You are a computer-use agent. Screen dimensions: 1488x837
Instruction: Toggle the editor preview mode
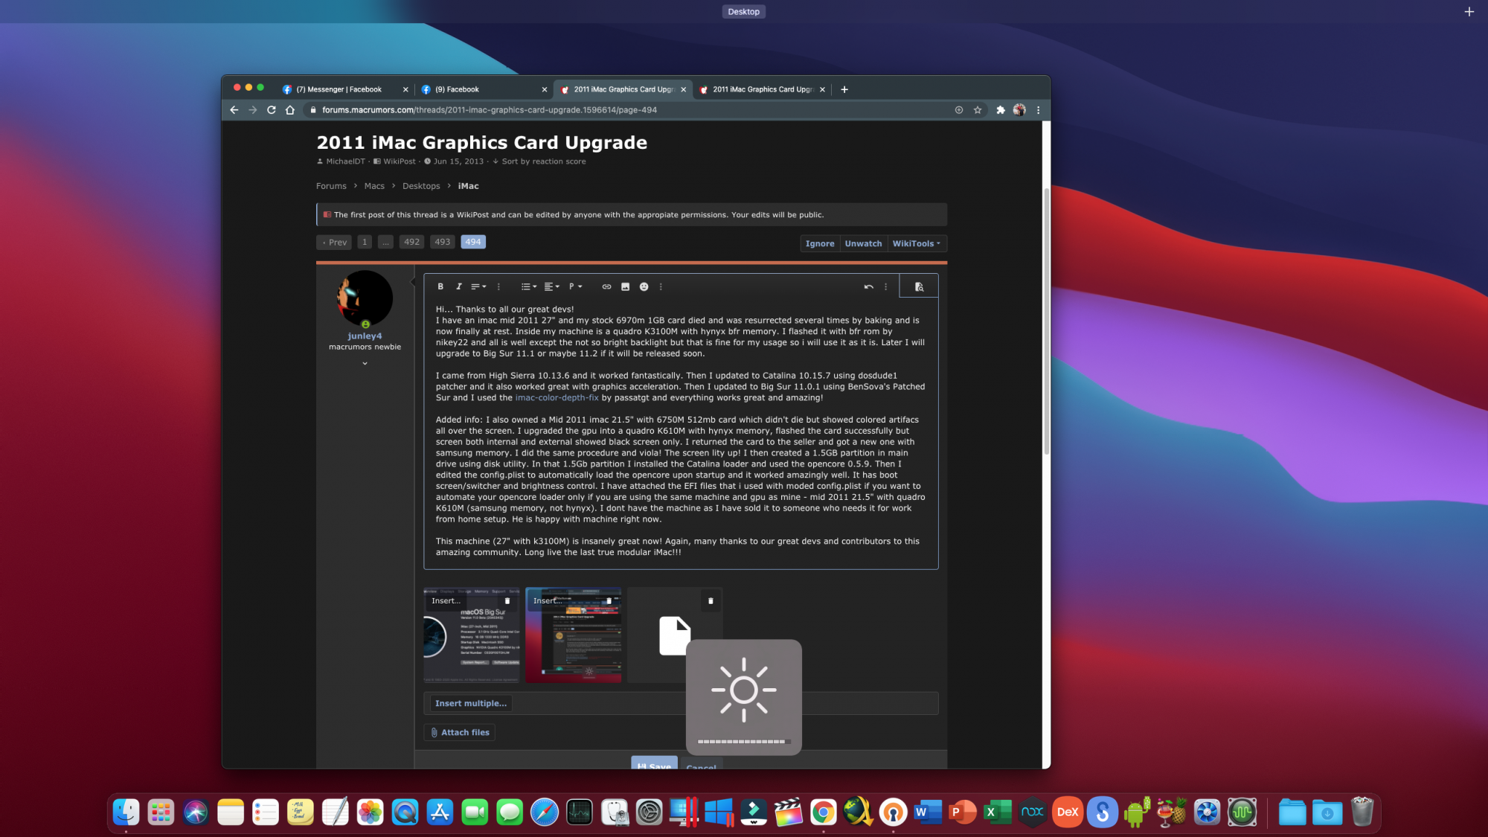(919, 286)
